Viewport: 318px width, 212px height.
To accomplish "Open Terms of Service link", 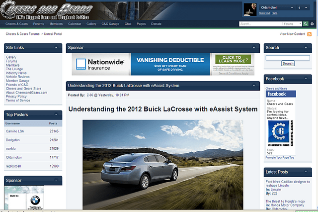I will (x=18, y=101).
